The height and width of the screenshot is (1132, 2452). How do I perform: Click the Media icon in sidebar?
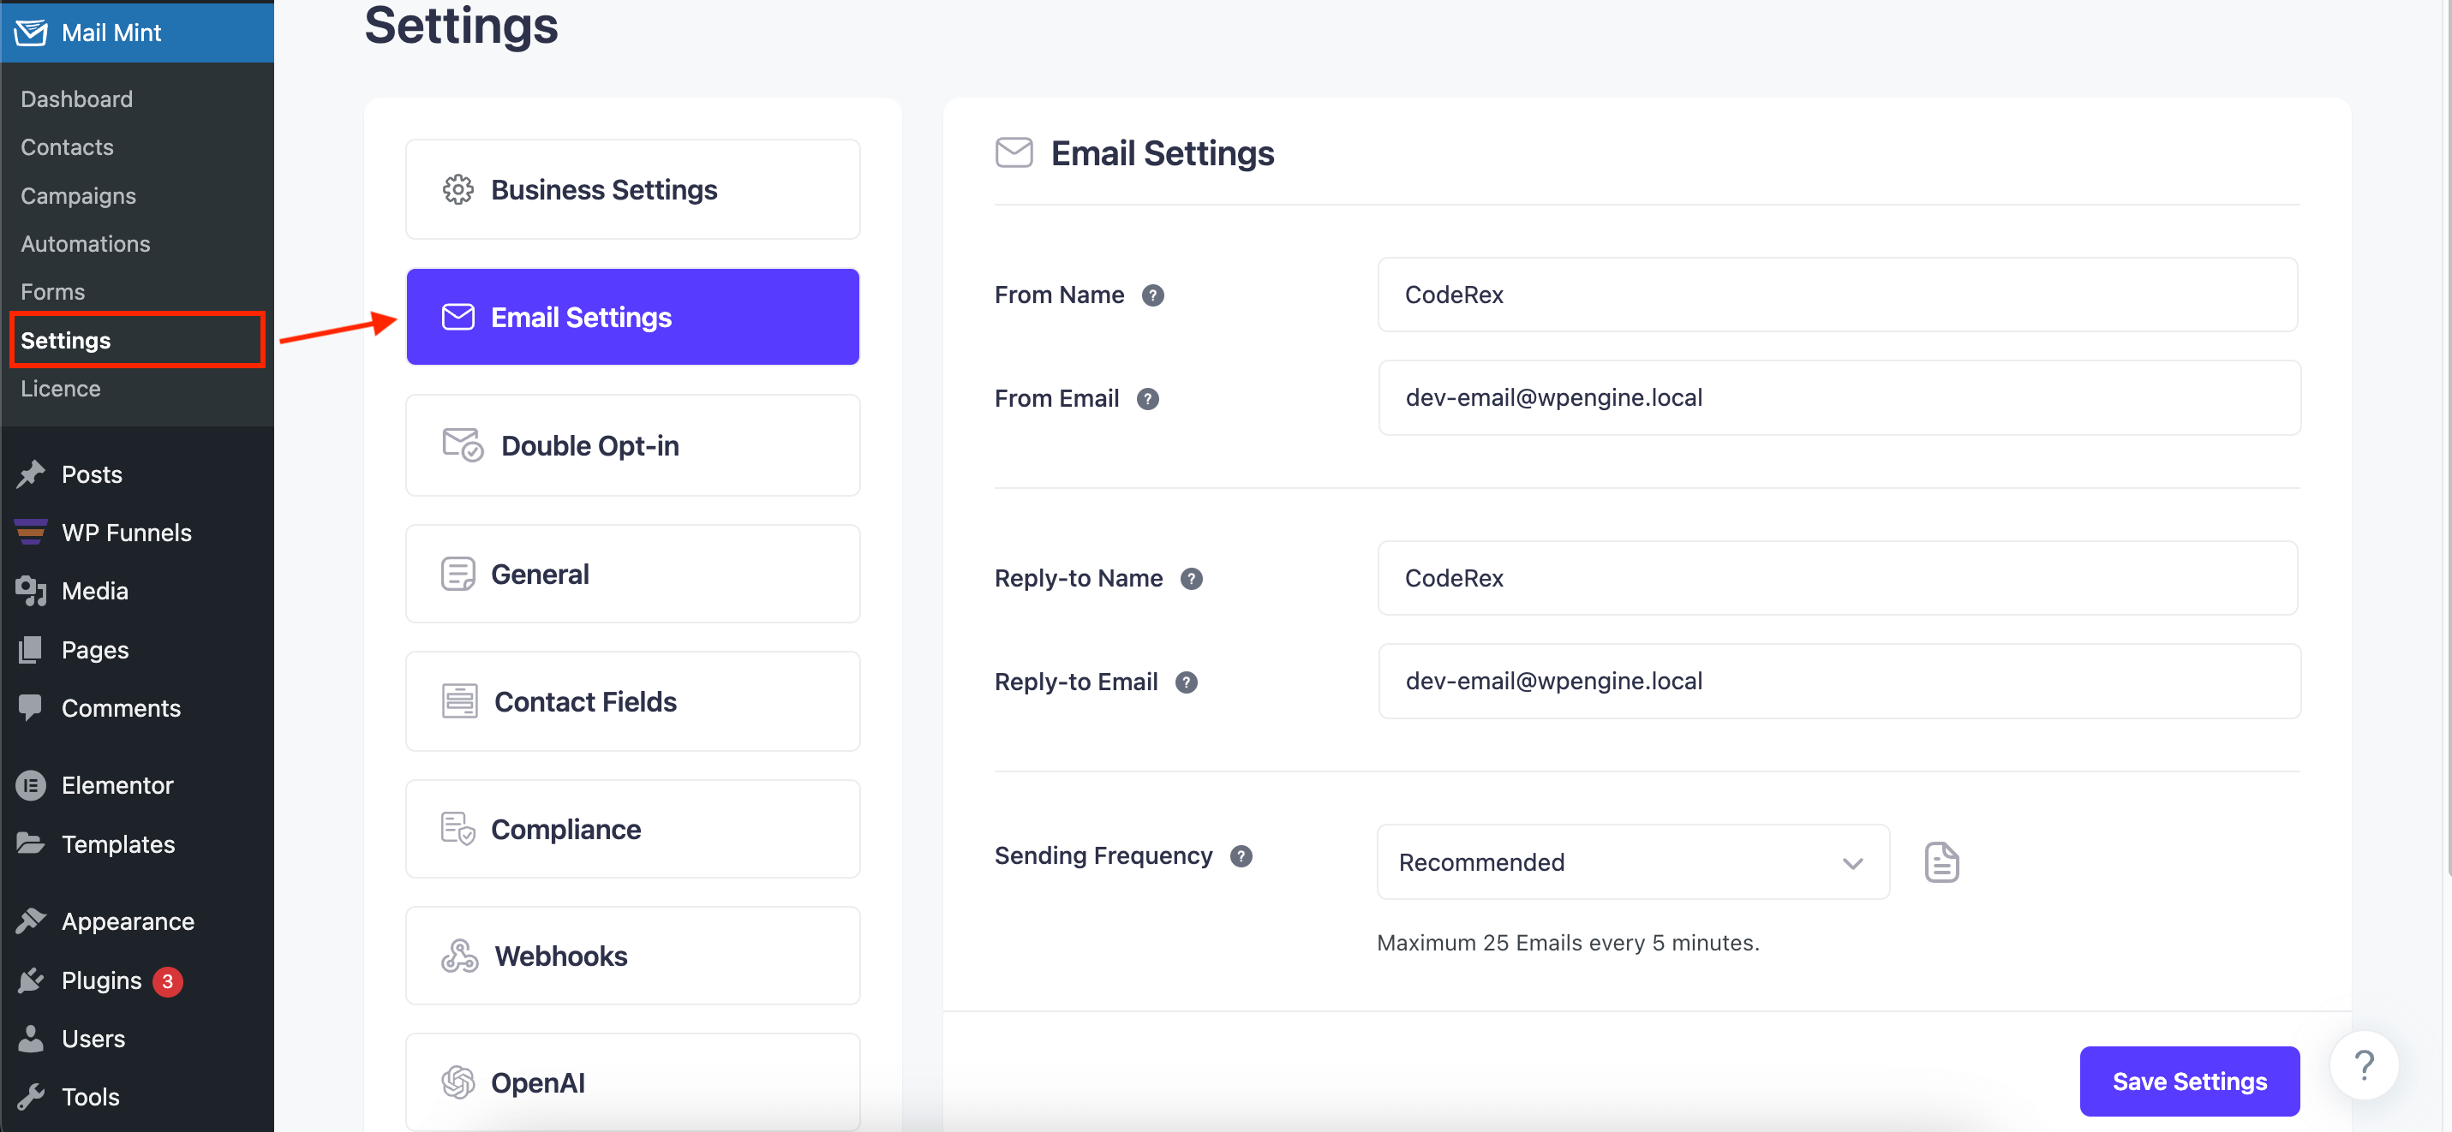(x=31, y=591)
